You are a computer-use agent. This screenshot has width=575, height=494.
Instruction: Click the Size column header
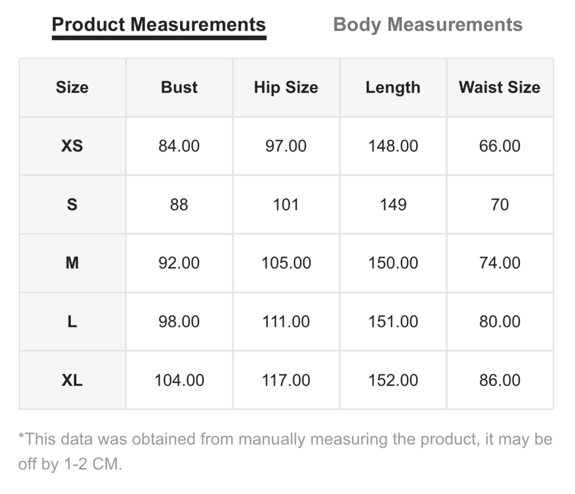(72, 87)
